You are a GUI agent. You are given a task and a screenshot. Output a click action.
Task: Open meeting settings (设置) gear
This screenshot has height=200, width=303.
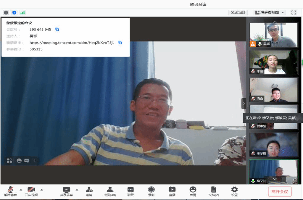click(234, 191)
